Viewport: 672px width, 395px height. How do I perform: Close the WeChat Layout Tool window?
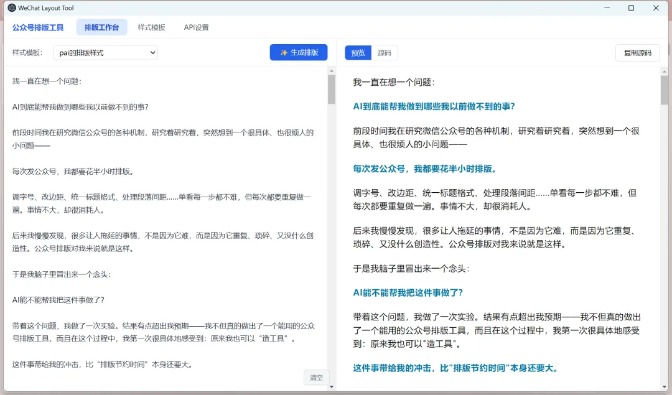[656, 7]
